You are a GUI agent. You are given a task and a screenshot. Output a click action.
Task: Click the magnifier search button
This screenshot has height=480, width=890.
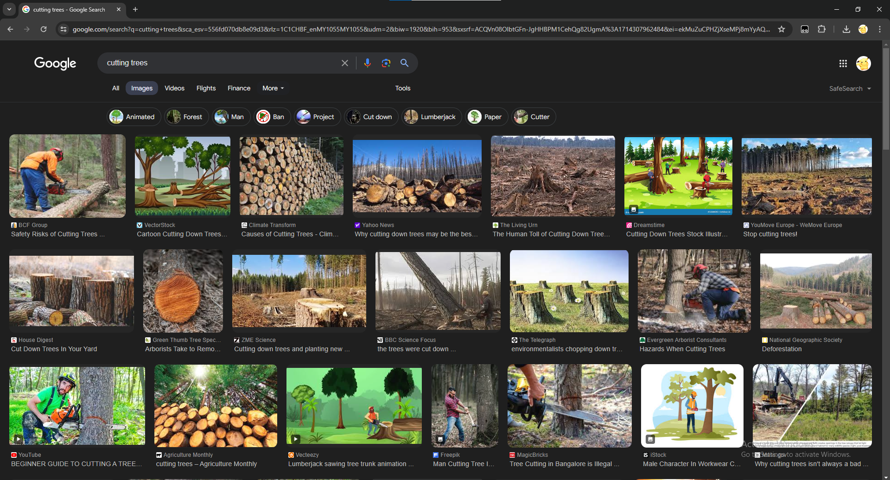pyautogui.click(x=404, y=63)
